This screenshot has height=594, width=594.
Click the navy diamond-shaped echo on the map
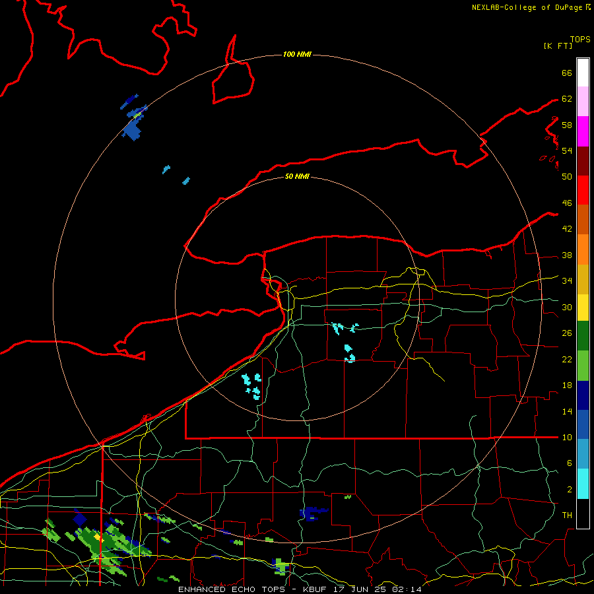click(80, 519)
